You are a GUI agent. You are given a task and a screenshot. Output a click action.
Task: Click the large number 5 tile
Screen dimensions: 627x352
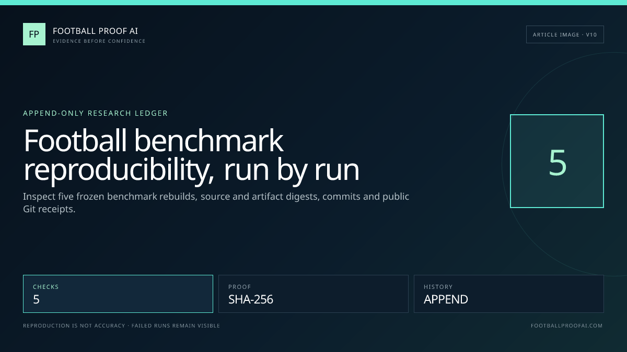pos(557,161)
